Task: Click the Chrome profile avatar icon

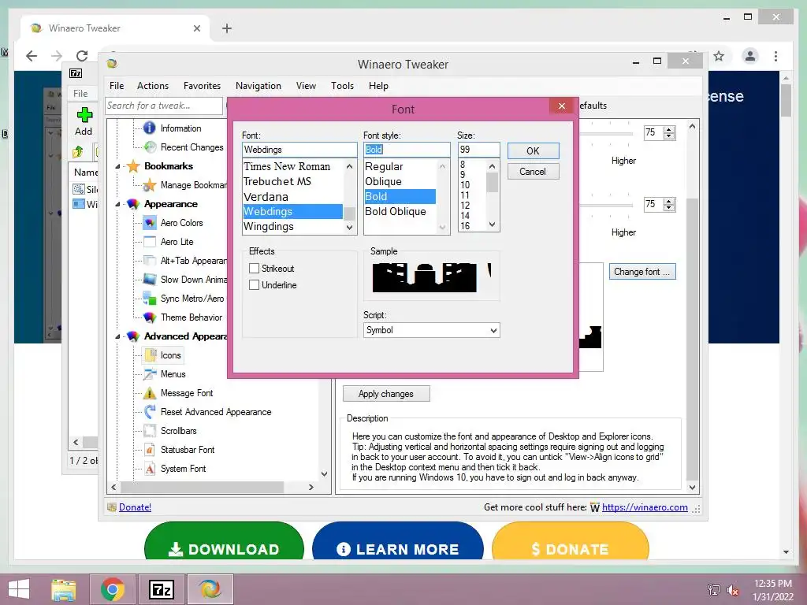Action: click(x=750, y=56)
